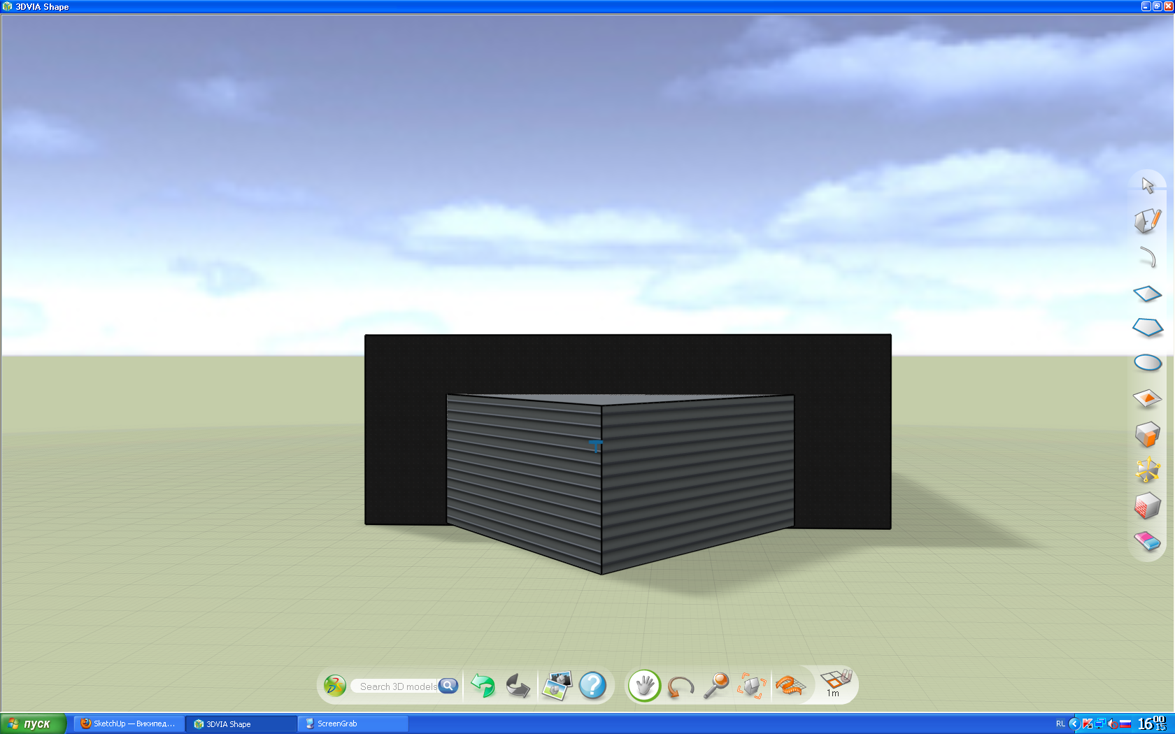Viewport: 1175px width, 734px height.
Task: Pick the arc drawing tool
Action: click(1148, 257)
